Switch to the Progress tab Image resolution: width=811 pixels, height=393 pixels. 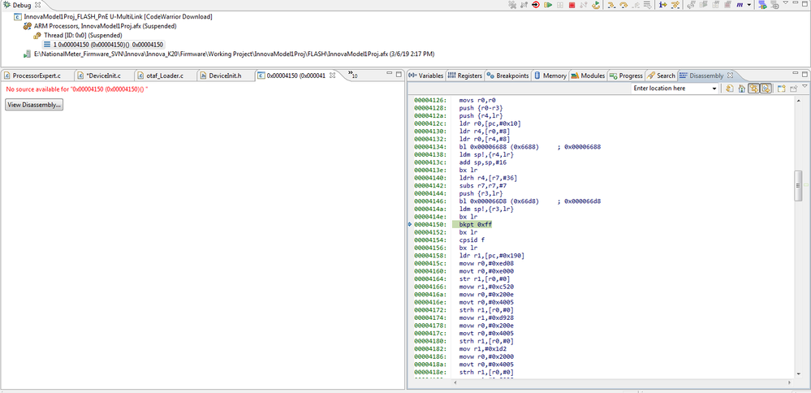(x=627, y=76)
